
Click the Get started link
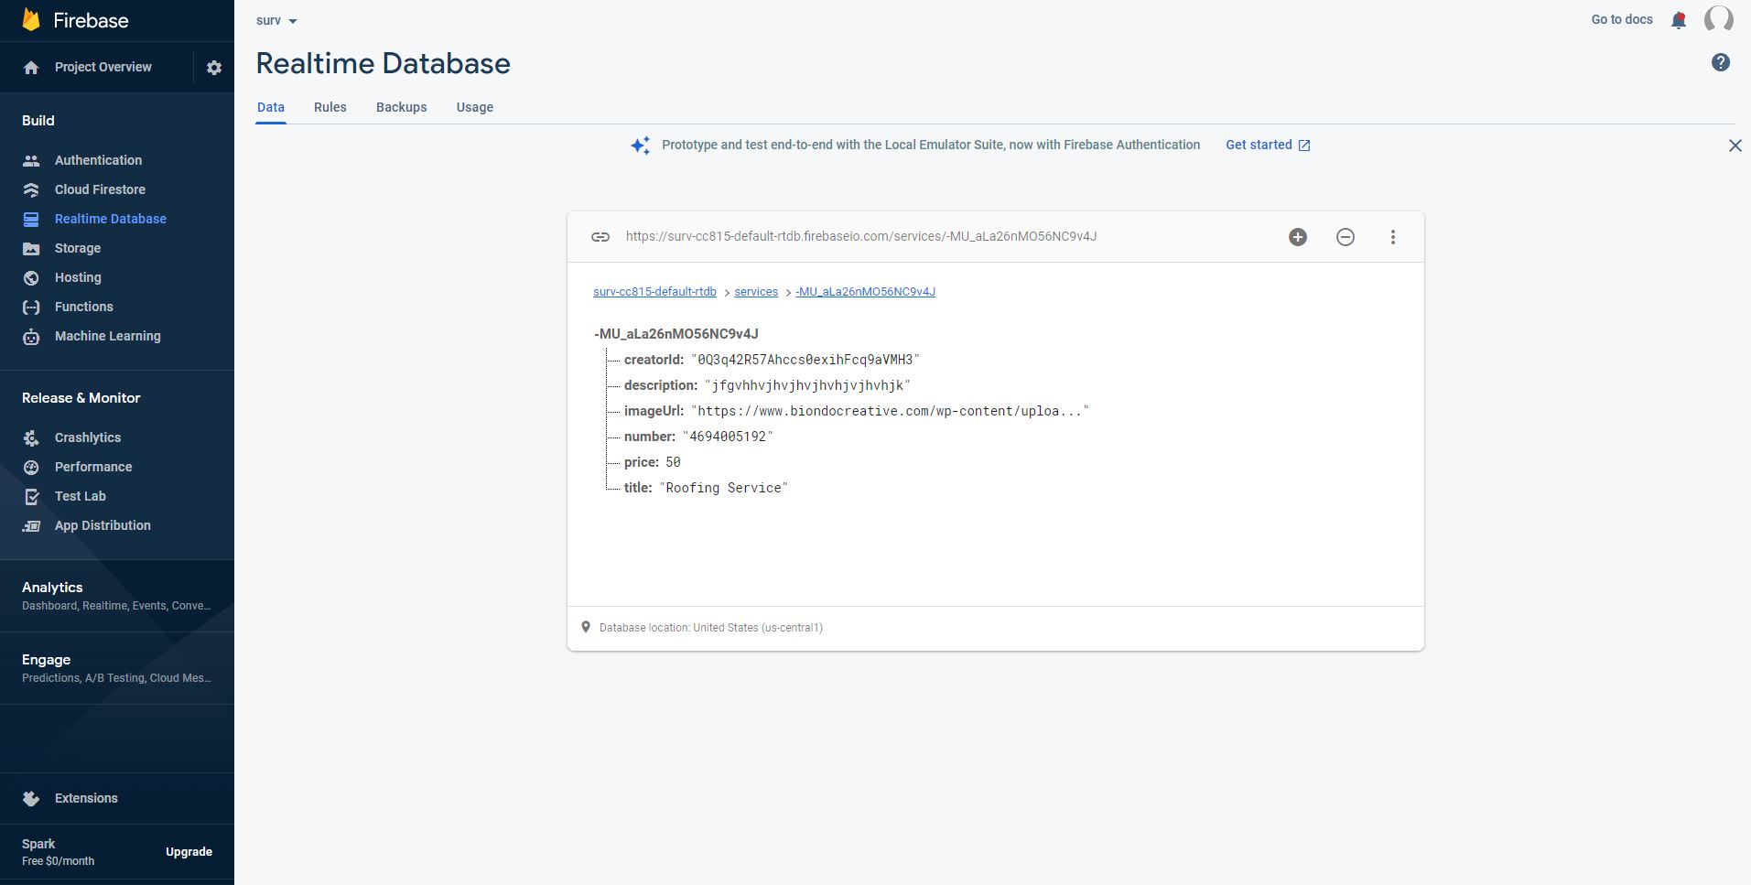[x=1268, y=145]
